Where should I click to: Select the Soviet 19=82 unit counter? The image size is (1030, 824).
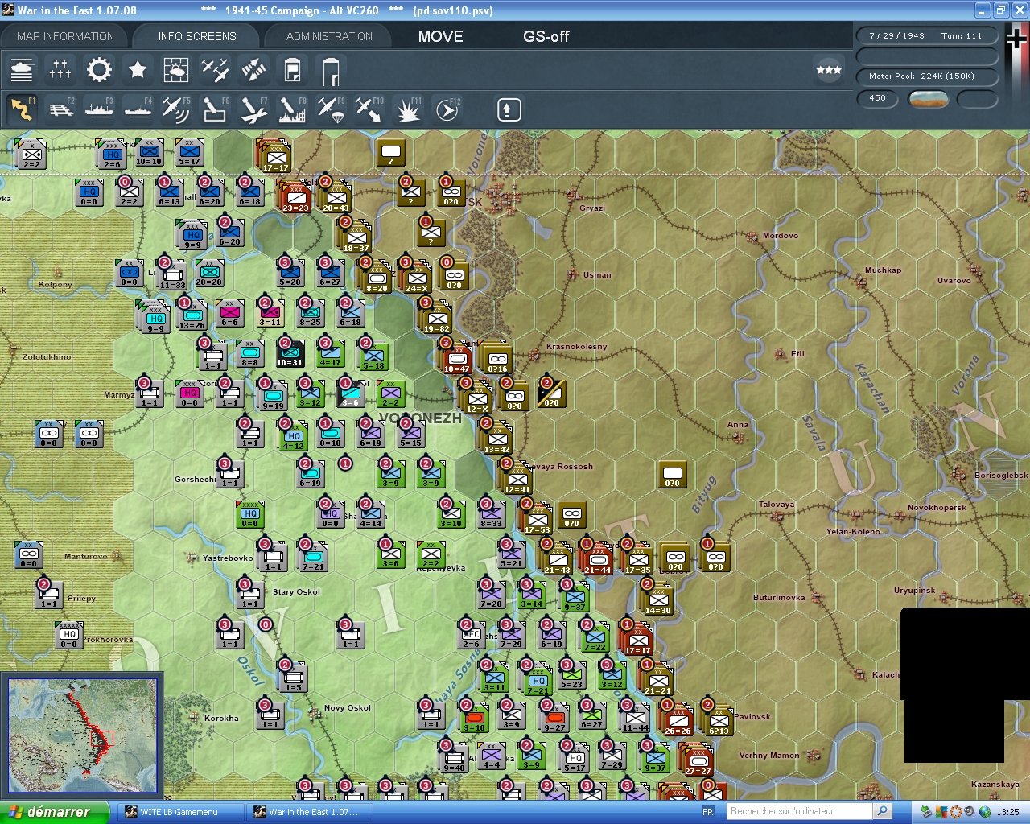[436, 319]
